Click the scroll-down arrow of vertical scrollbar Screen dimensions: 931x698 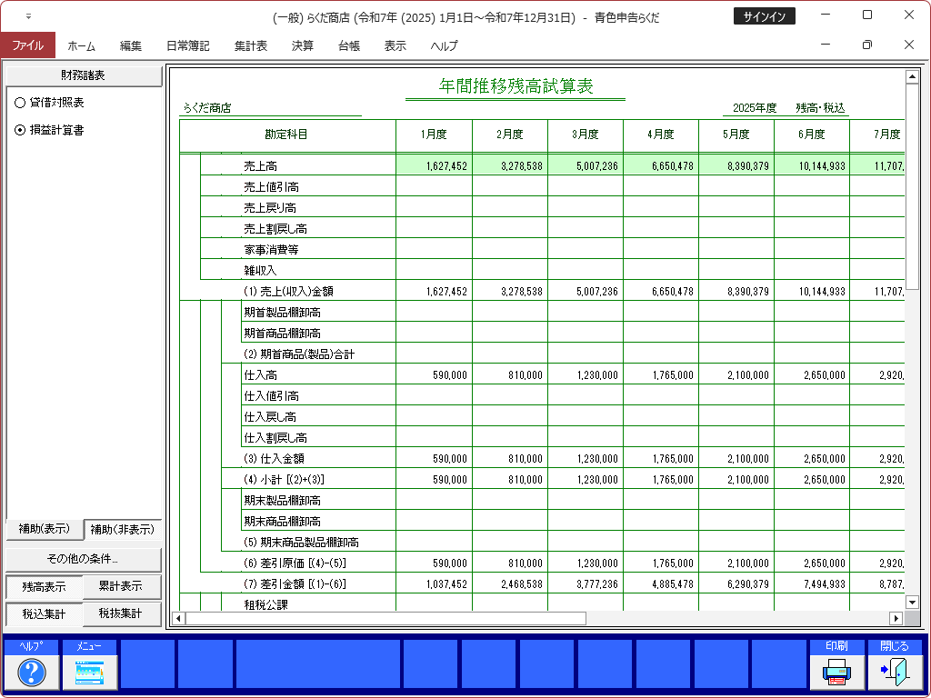pos(912,601)
